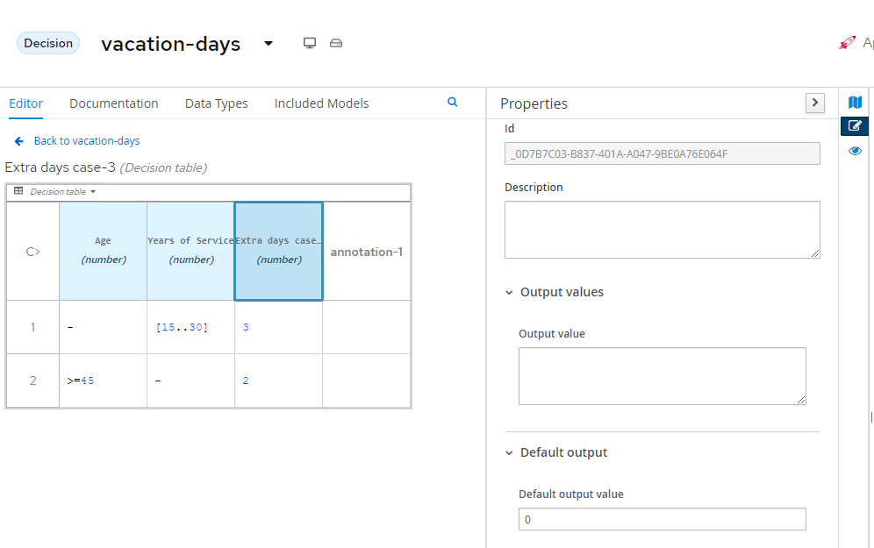
Task: Select the Extra days case output column header
Action: point(279,252)
